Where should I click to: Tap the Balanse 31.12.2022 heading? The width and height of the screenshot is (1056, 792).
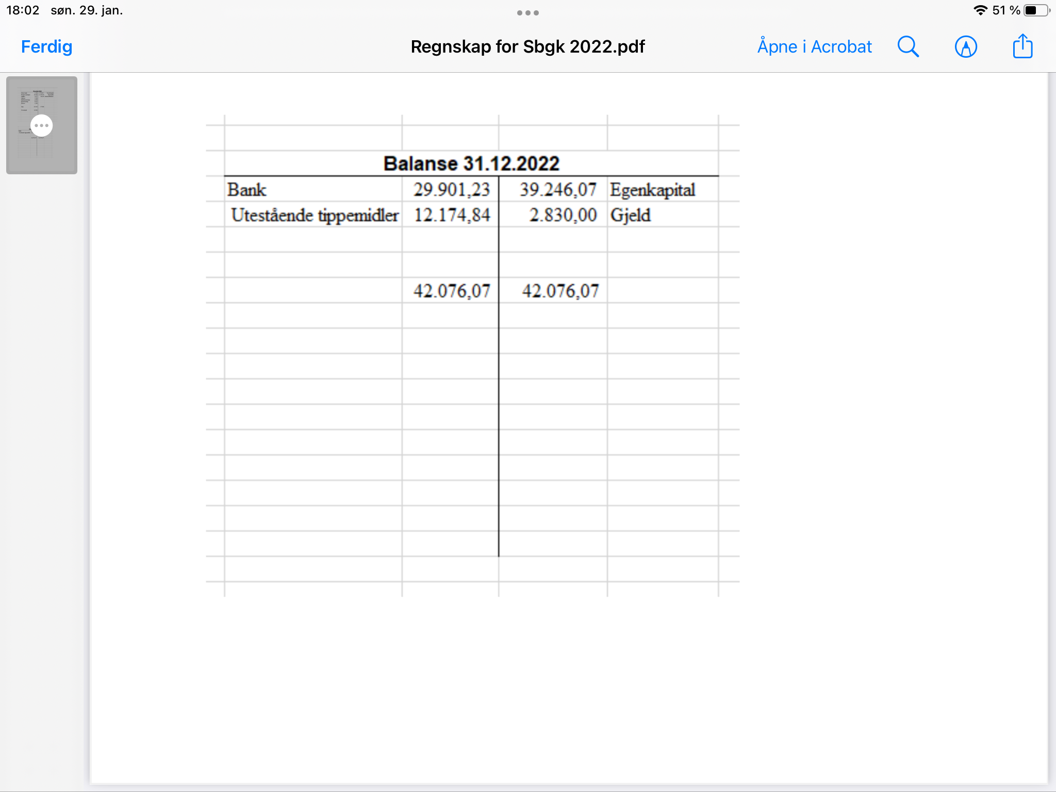471,164
